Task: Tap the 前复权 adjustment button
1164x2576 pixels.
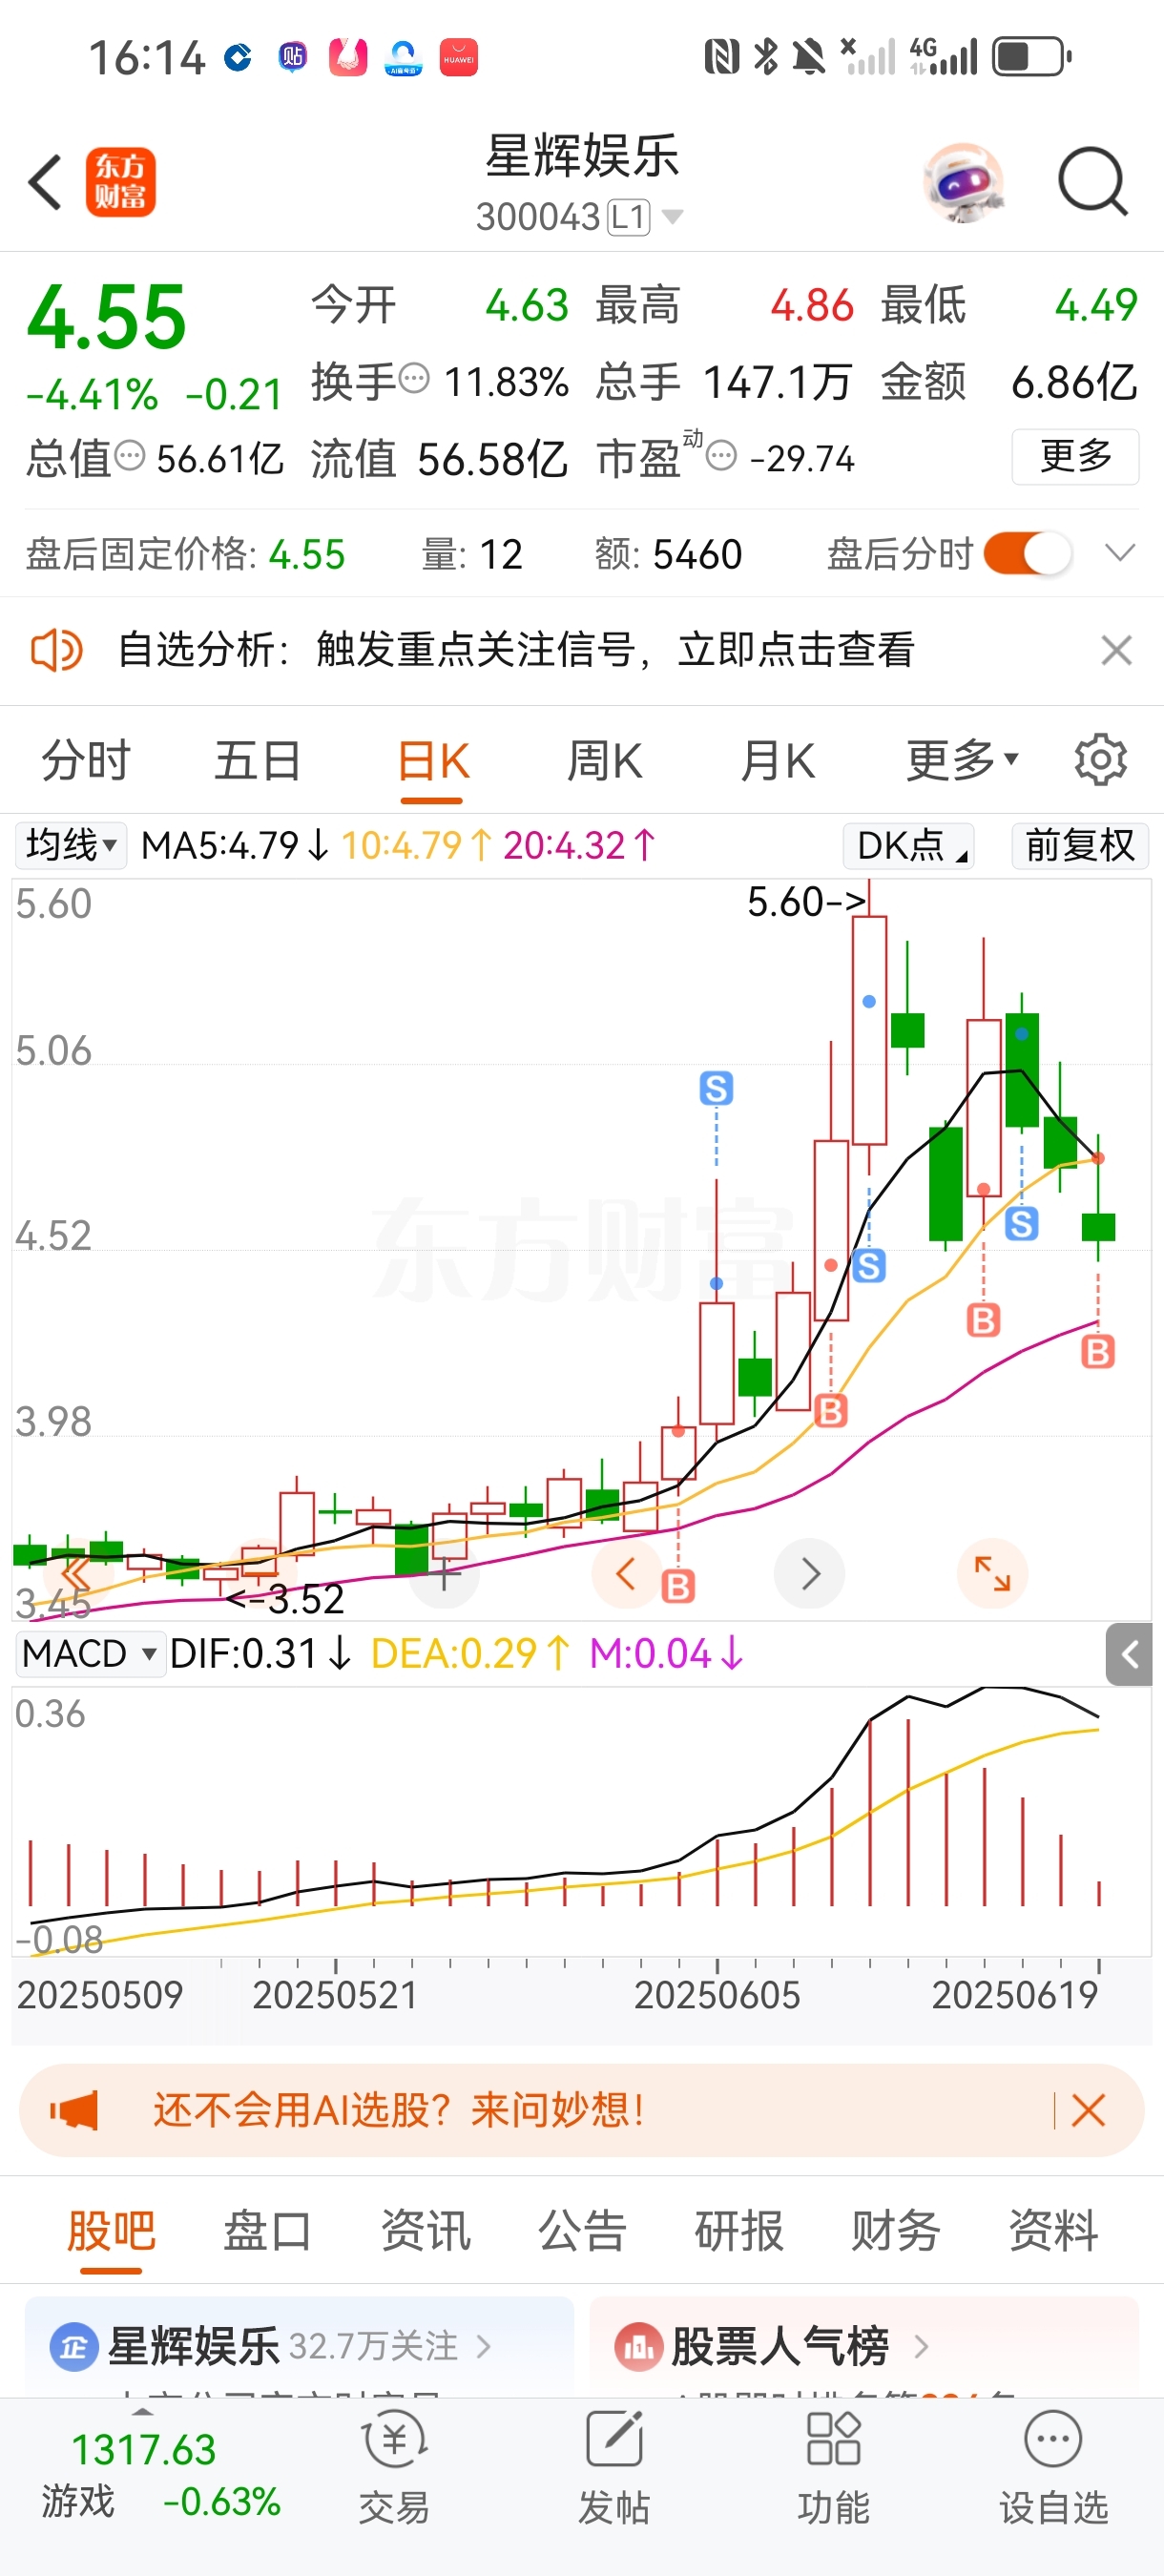Action: click(1079, 845)
